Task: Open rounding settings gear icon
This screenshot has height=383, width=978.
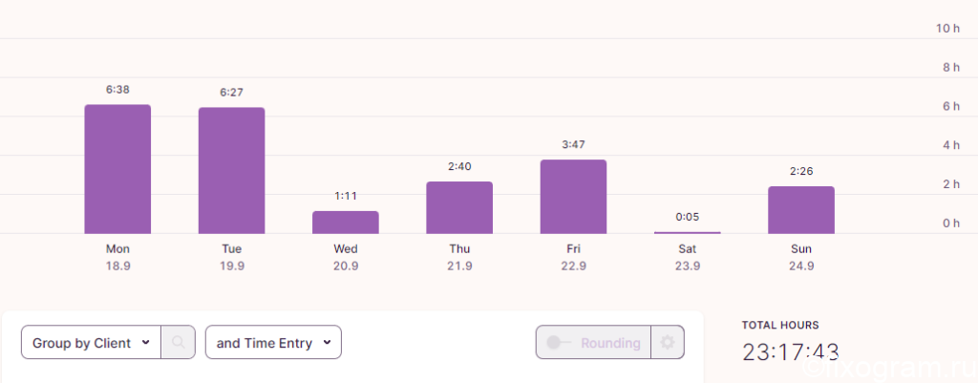Action: point(668,343)
